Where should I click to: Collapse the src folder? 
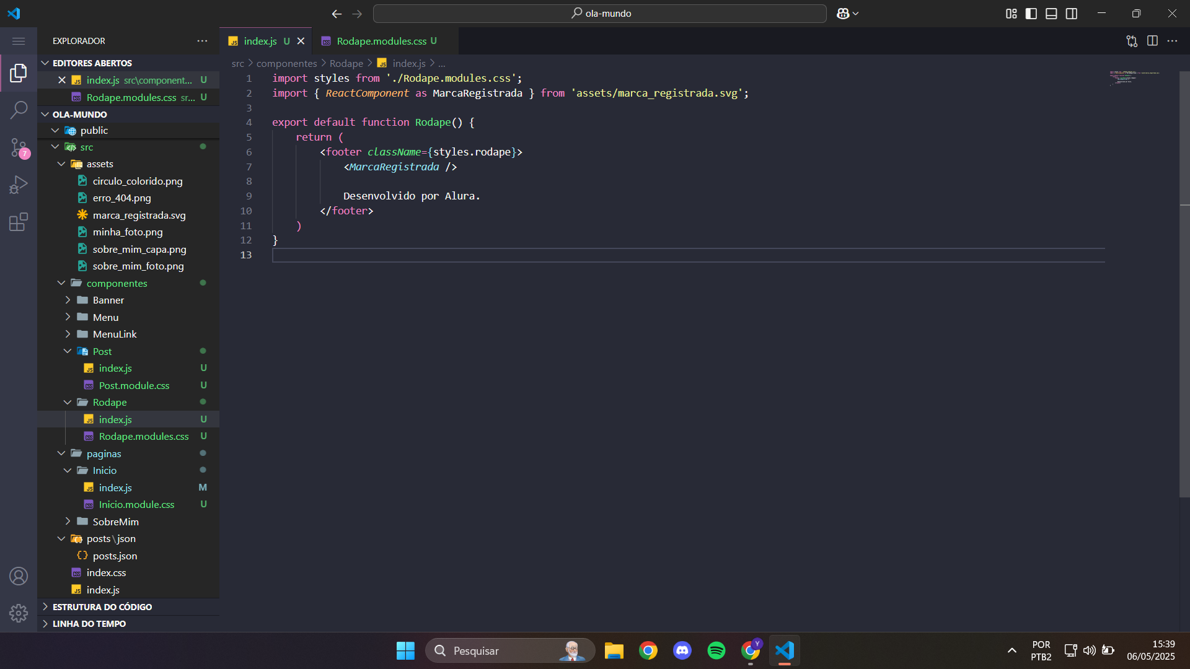(x=128, y=147)
